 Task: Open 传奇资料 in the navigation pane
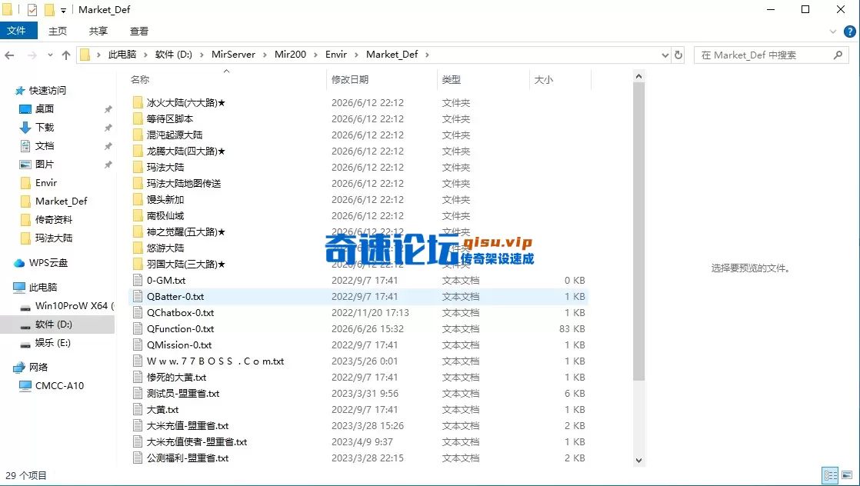(x=54, y=219)
